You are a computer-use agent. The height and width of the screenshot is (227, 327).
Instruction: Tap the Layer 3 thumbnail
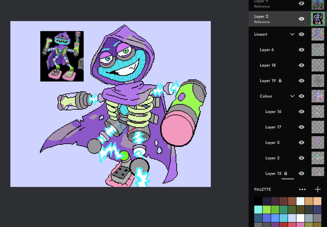point(318,158)
